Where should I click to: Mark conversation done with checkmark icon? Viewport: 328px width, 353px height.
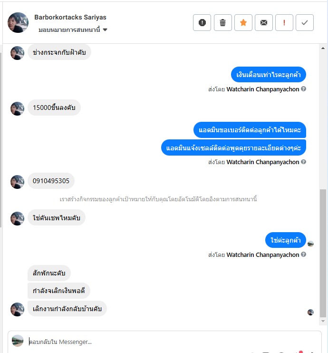(304, 22)
